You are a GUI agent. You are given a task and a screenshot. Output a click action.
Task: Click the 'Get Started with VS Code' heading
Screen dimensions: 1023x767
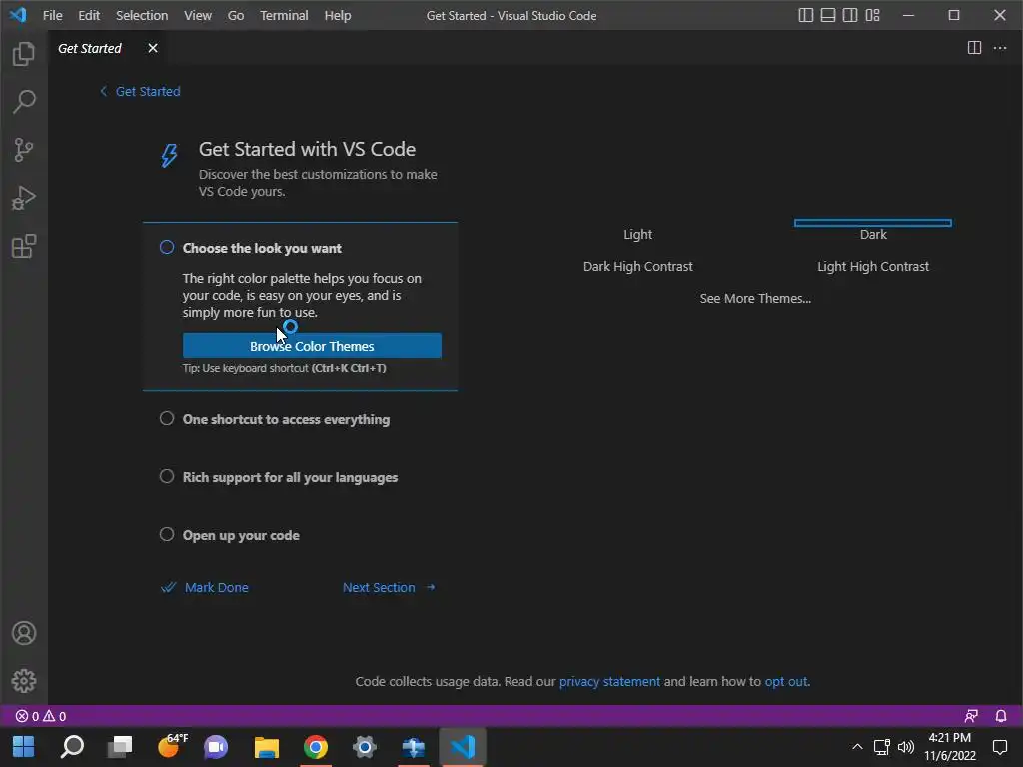pos(307,149)
